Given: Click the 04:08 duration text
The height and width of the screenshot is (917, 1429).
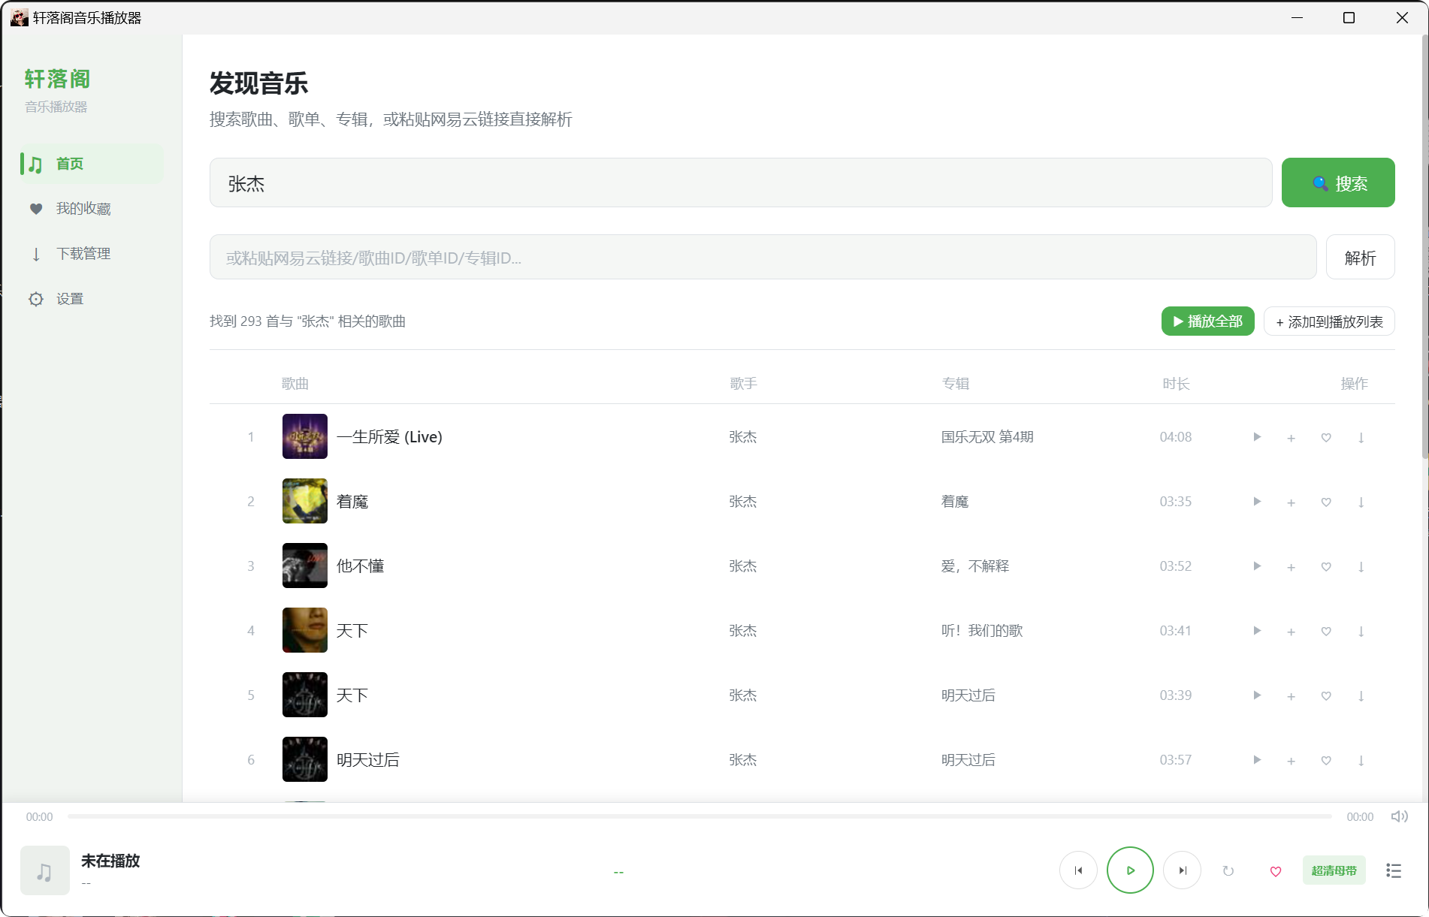Looking at the screenshot, I should point(1175,437).
